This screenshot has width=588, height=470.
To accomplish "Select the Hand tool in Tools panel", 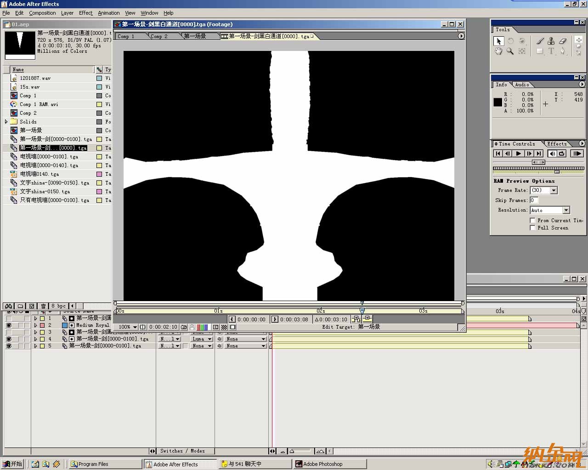I will (x=498, y=51).
